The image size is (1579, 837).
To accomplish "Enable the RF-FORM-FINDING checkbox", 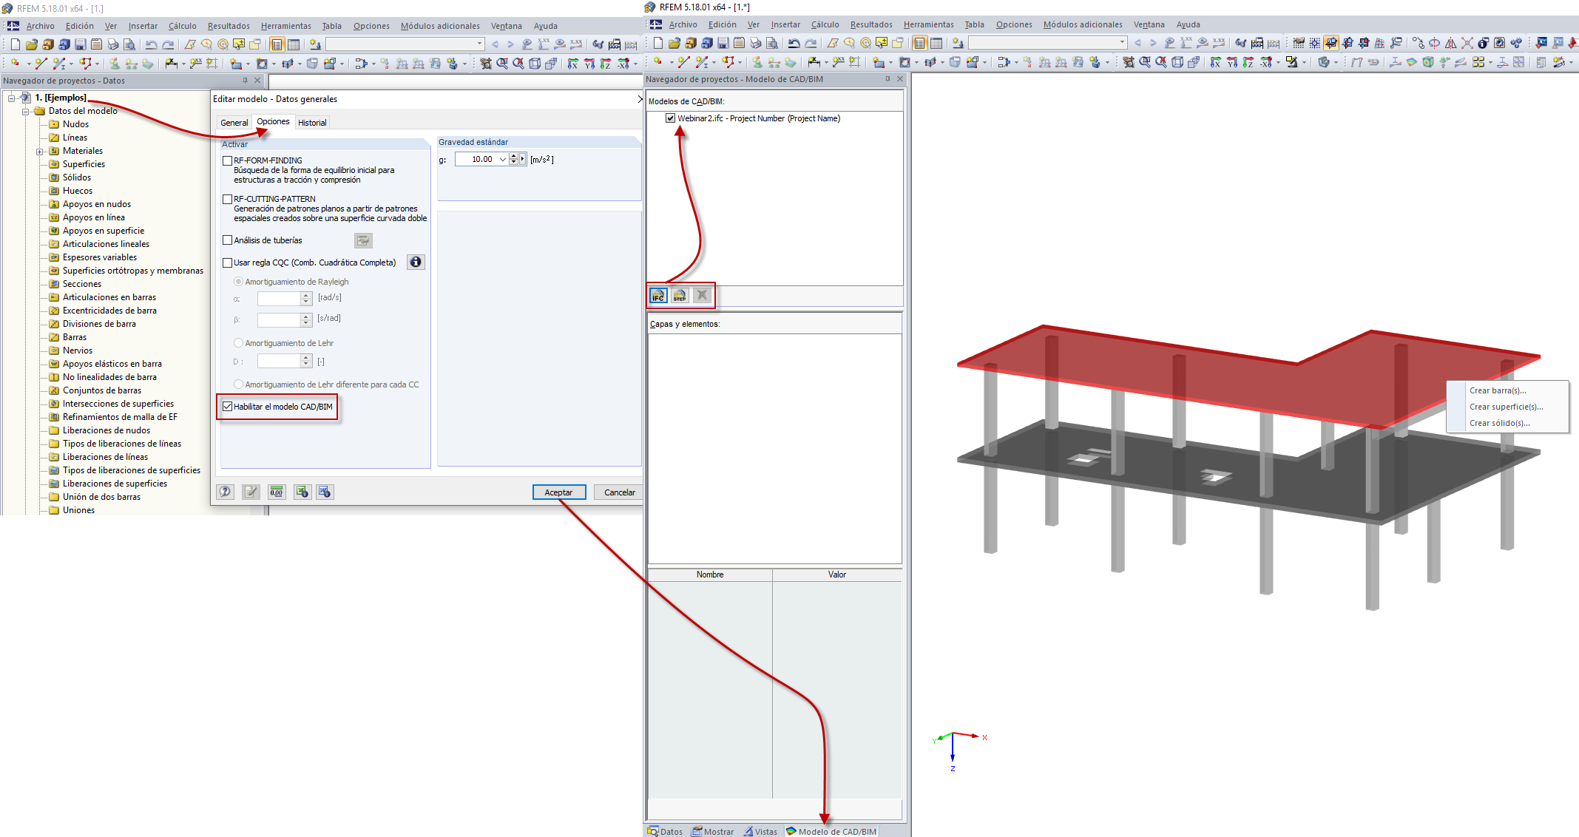I will coord(227,159).
